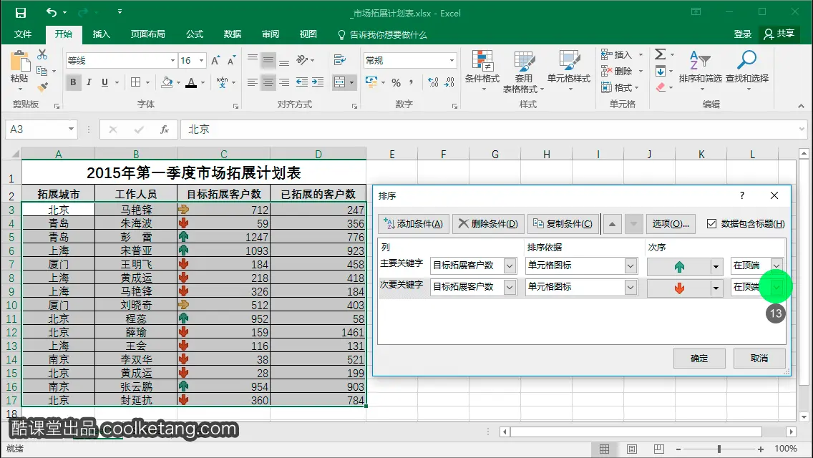This screenshot has width=813, height=458.
Task: Switch to Page Layout view icon
Action: [631, 449]
